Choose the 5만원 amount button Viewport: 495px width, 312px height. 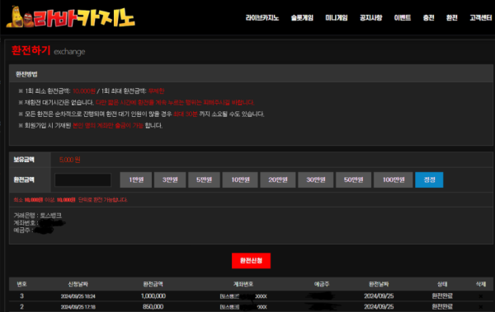pyautogui.click(x=204, y=179)
